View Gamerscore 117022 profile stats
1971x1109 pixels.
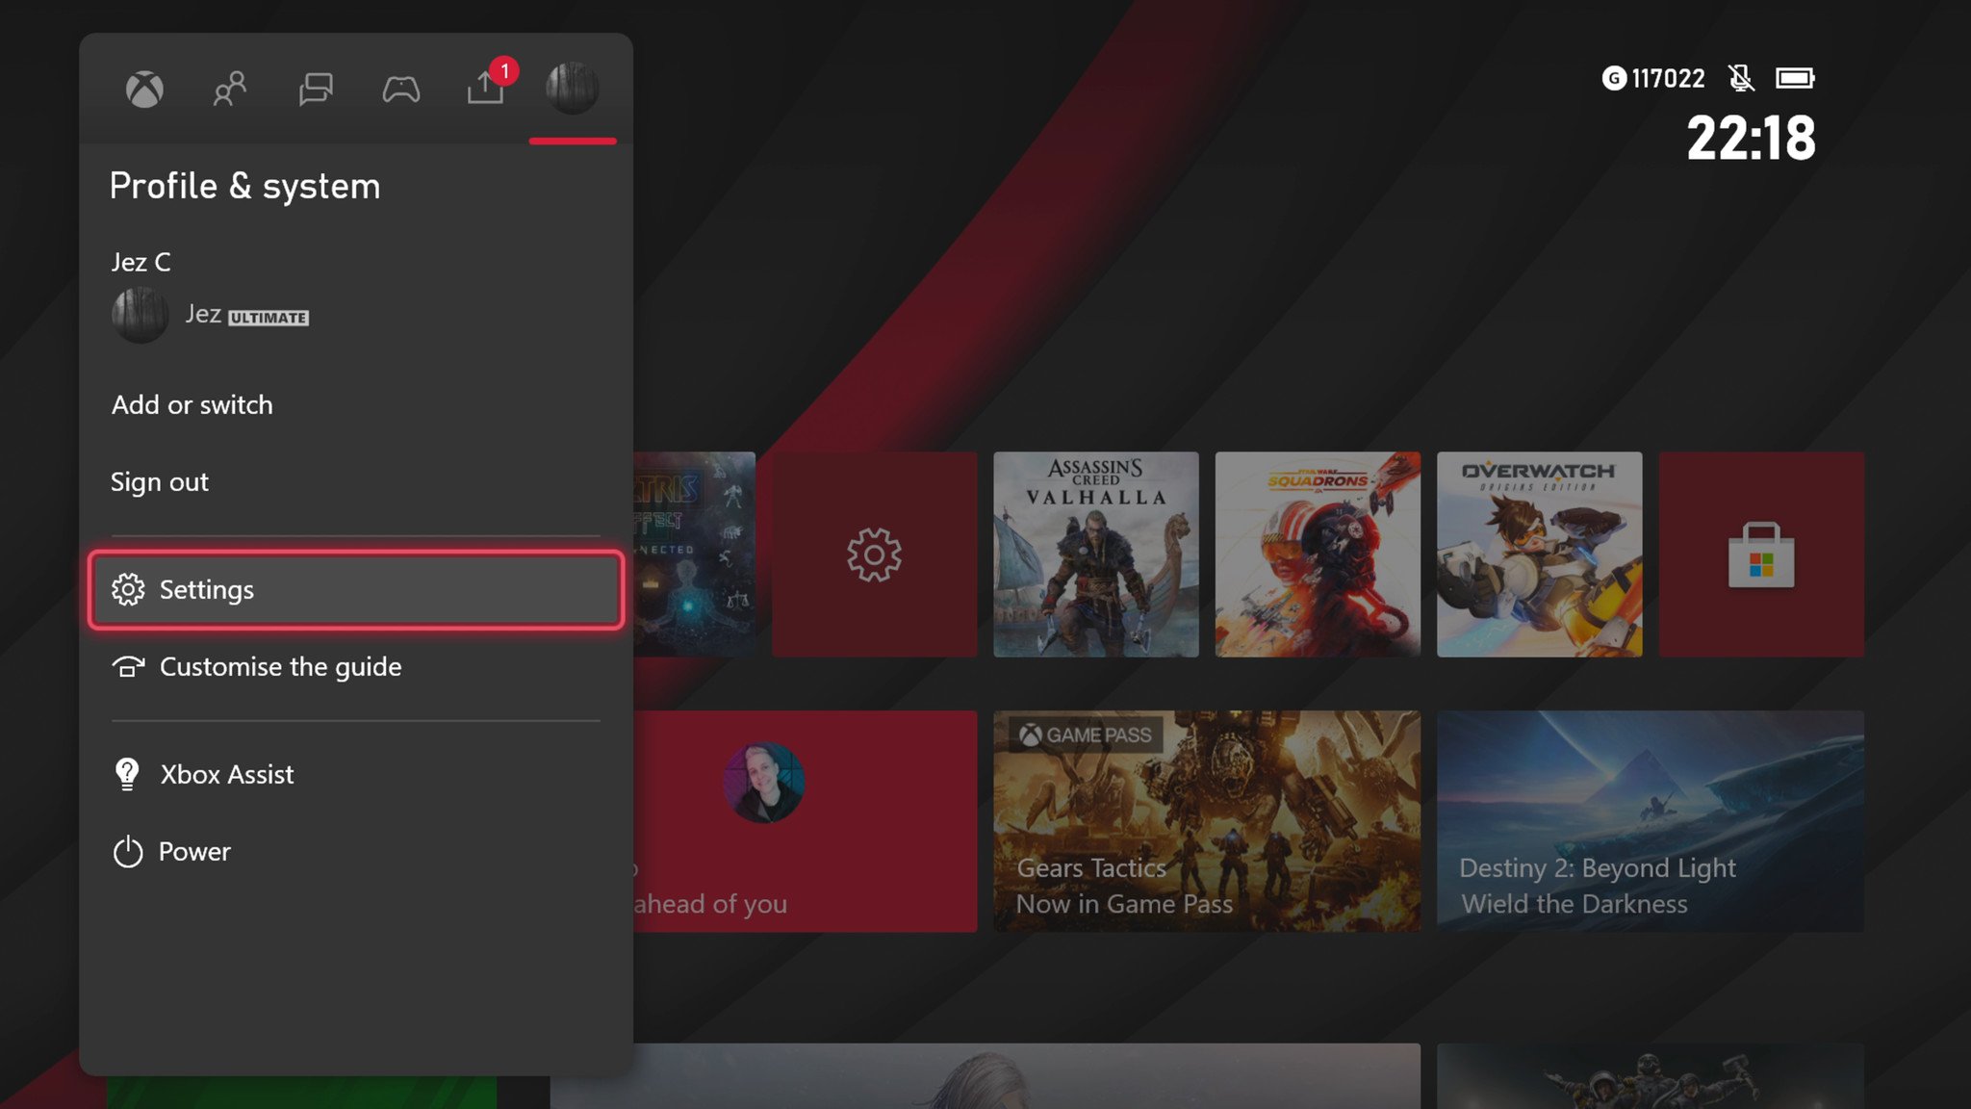click(x=1651, y=77)
